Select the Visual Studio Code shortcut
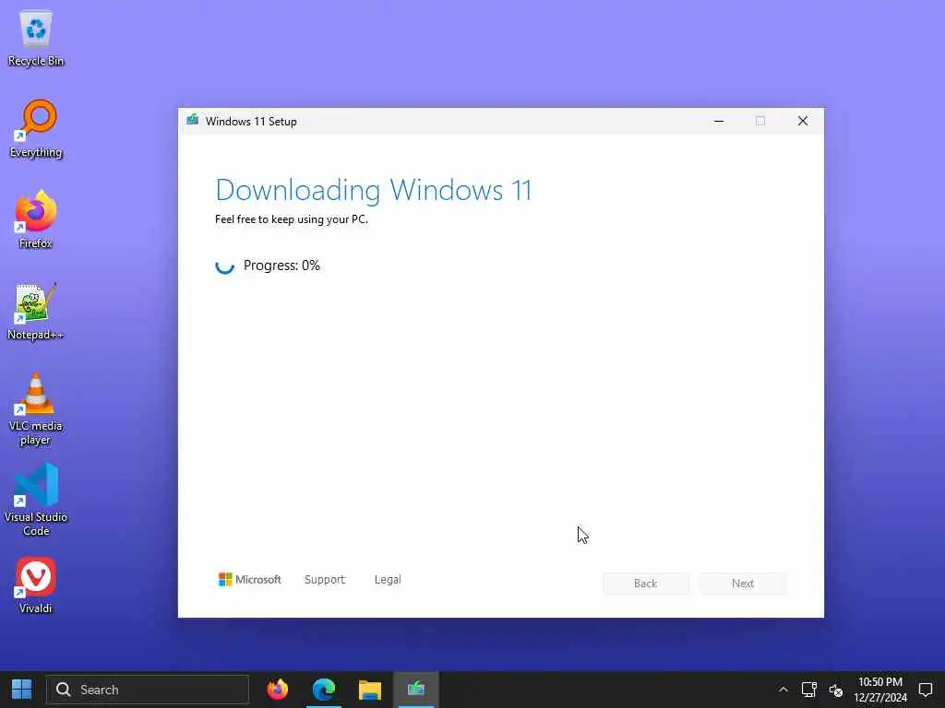945x708 pixels. click(36, 500)
